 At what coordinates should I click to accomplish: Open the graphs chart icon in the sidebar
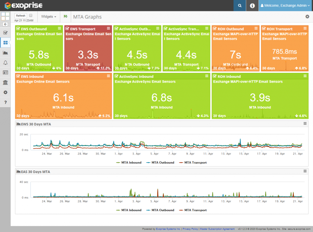(5, 53)
